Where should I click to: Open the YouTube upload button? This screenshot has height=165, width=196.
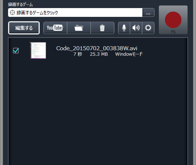tap(55, 28)
